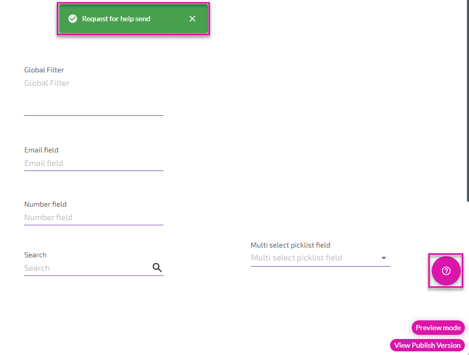This screenshot has width=469, height=355.
Task: Focus the Number field input
Action: [x=93, y=218]
